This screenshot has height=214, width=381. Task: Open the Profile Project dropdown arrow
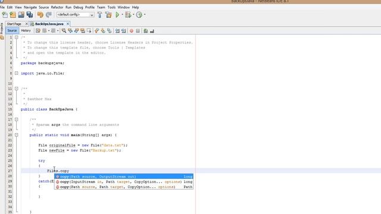145,14
